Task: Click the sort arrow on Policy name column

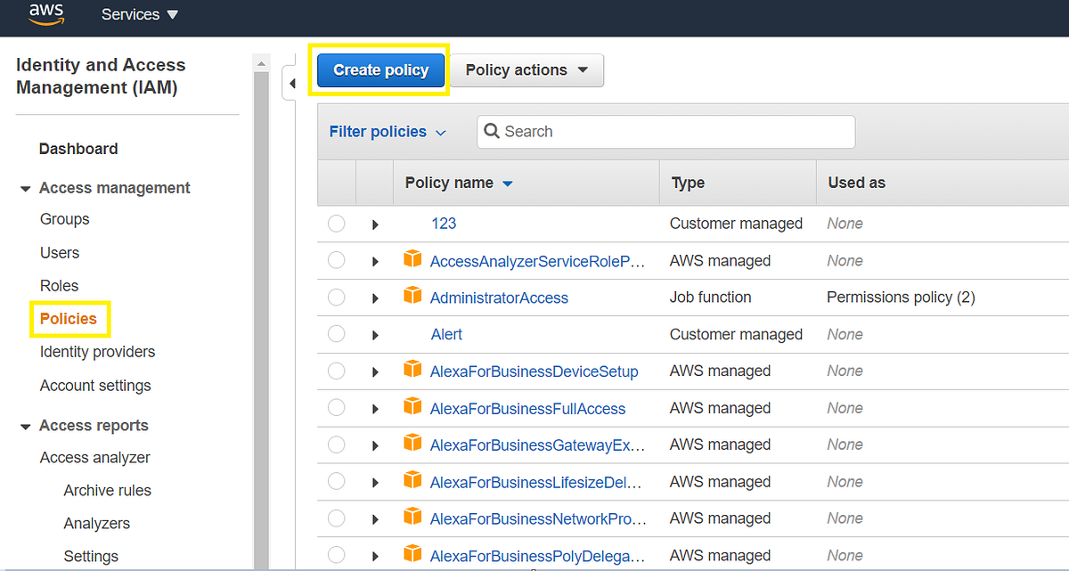Action: pos(508,183)
